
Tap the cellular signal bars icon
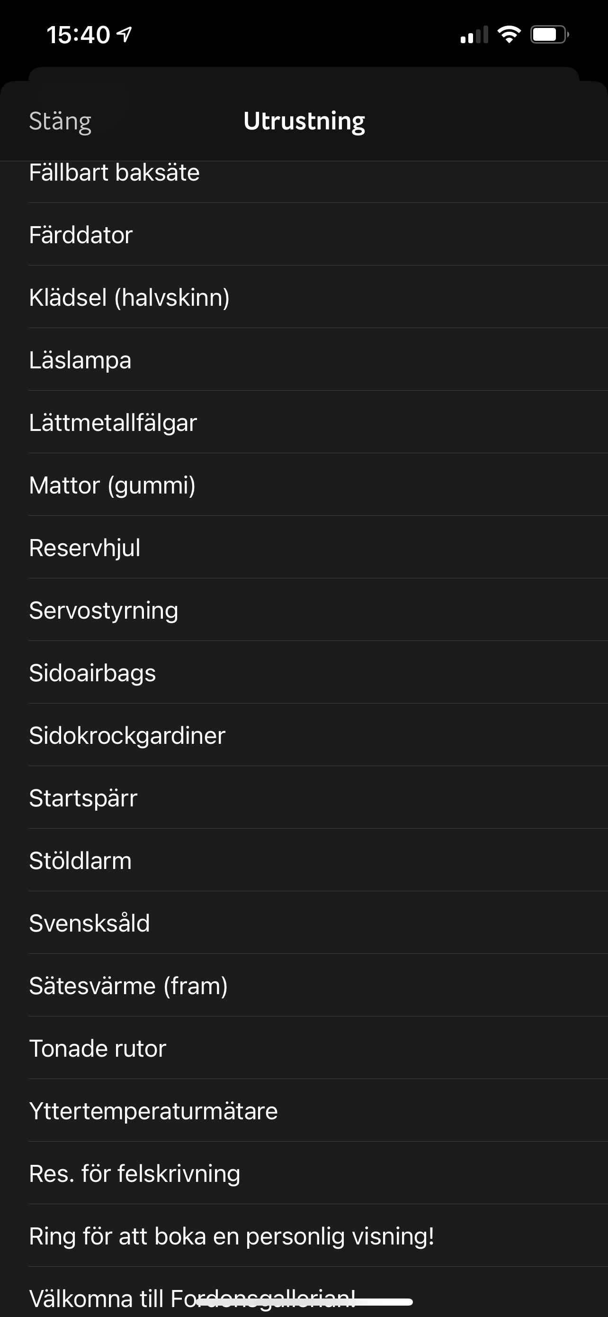(474, 35)
